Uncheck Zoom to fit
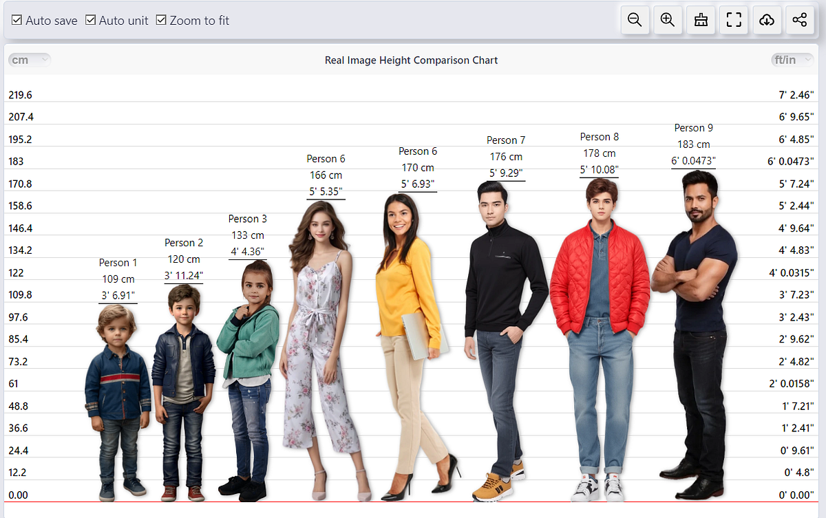Viewport: 826px width, 518px height. tap(162, 20)
